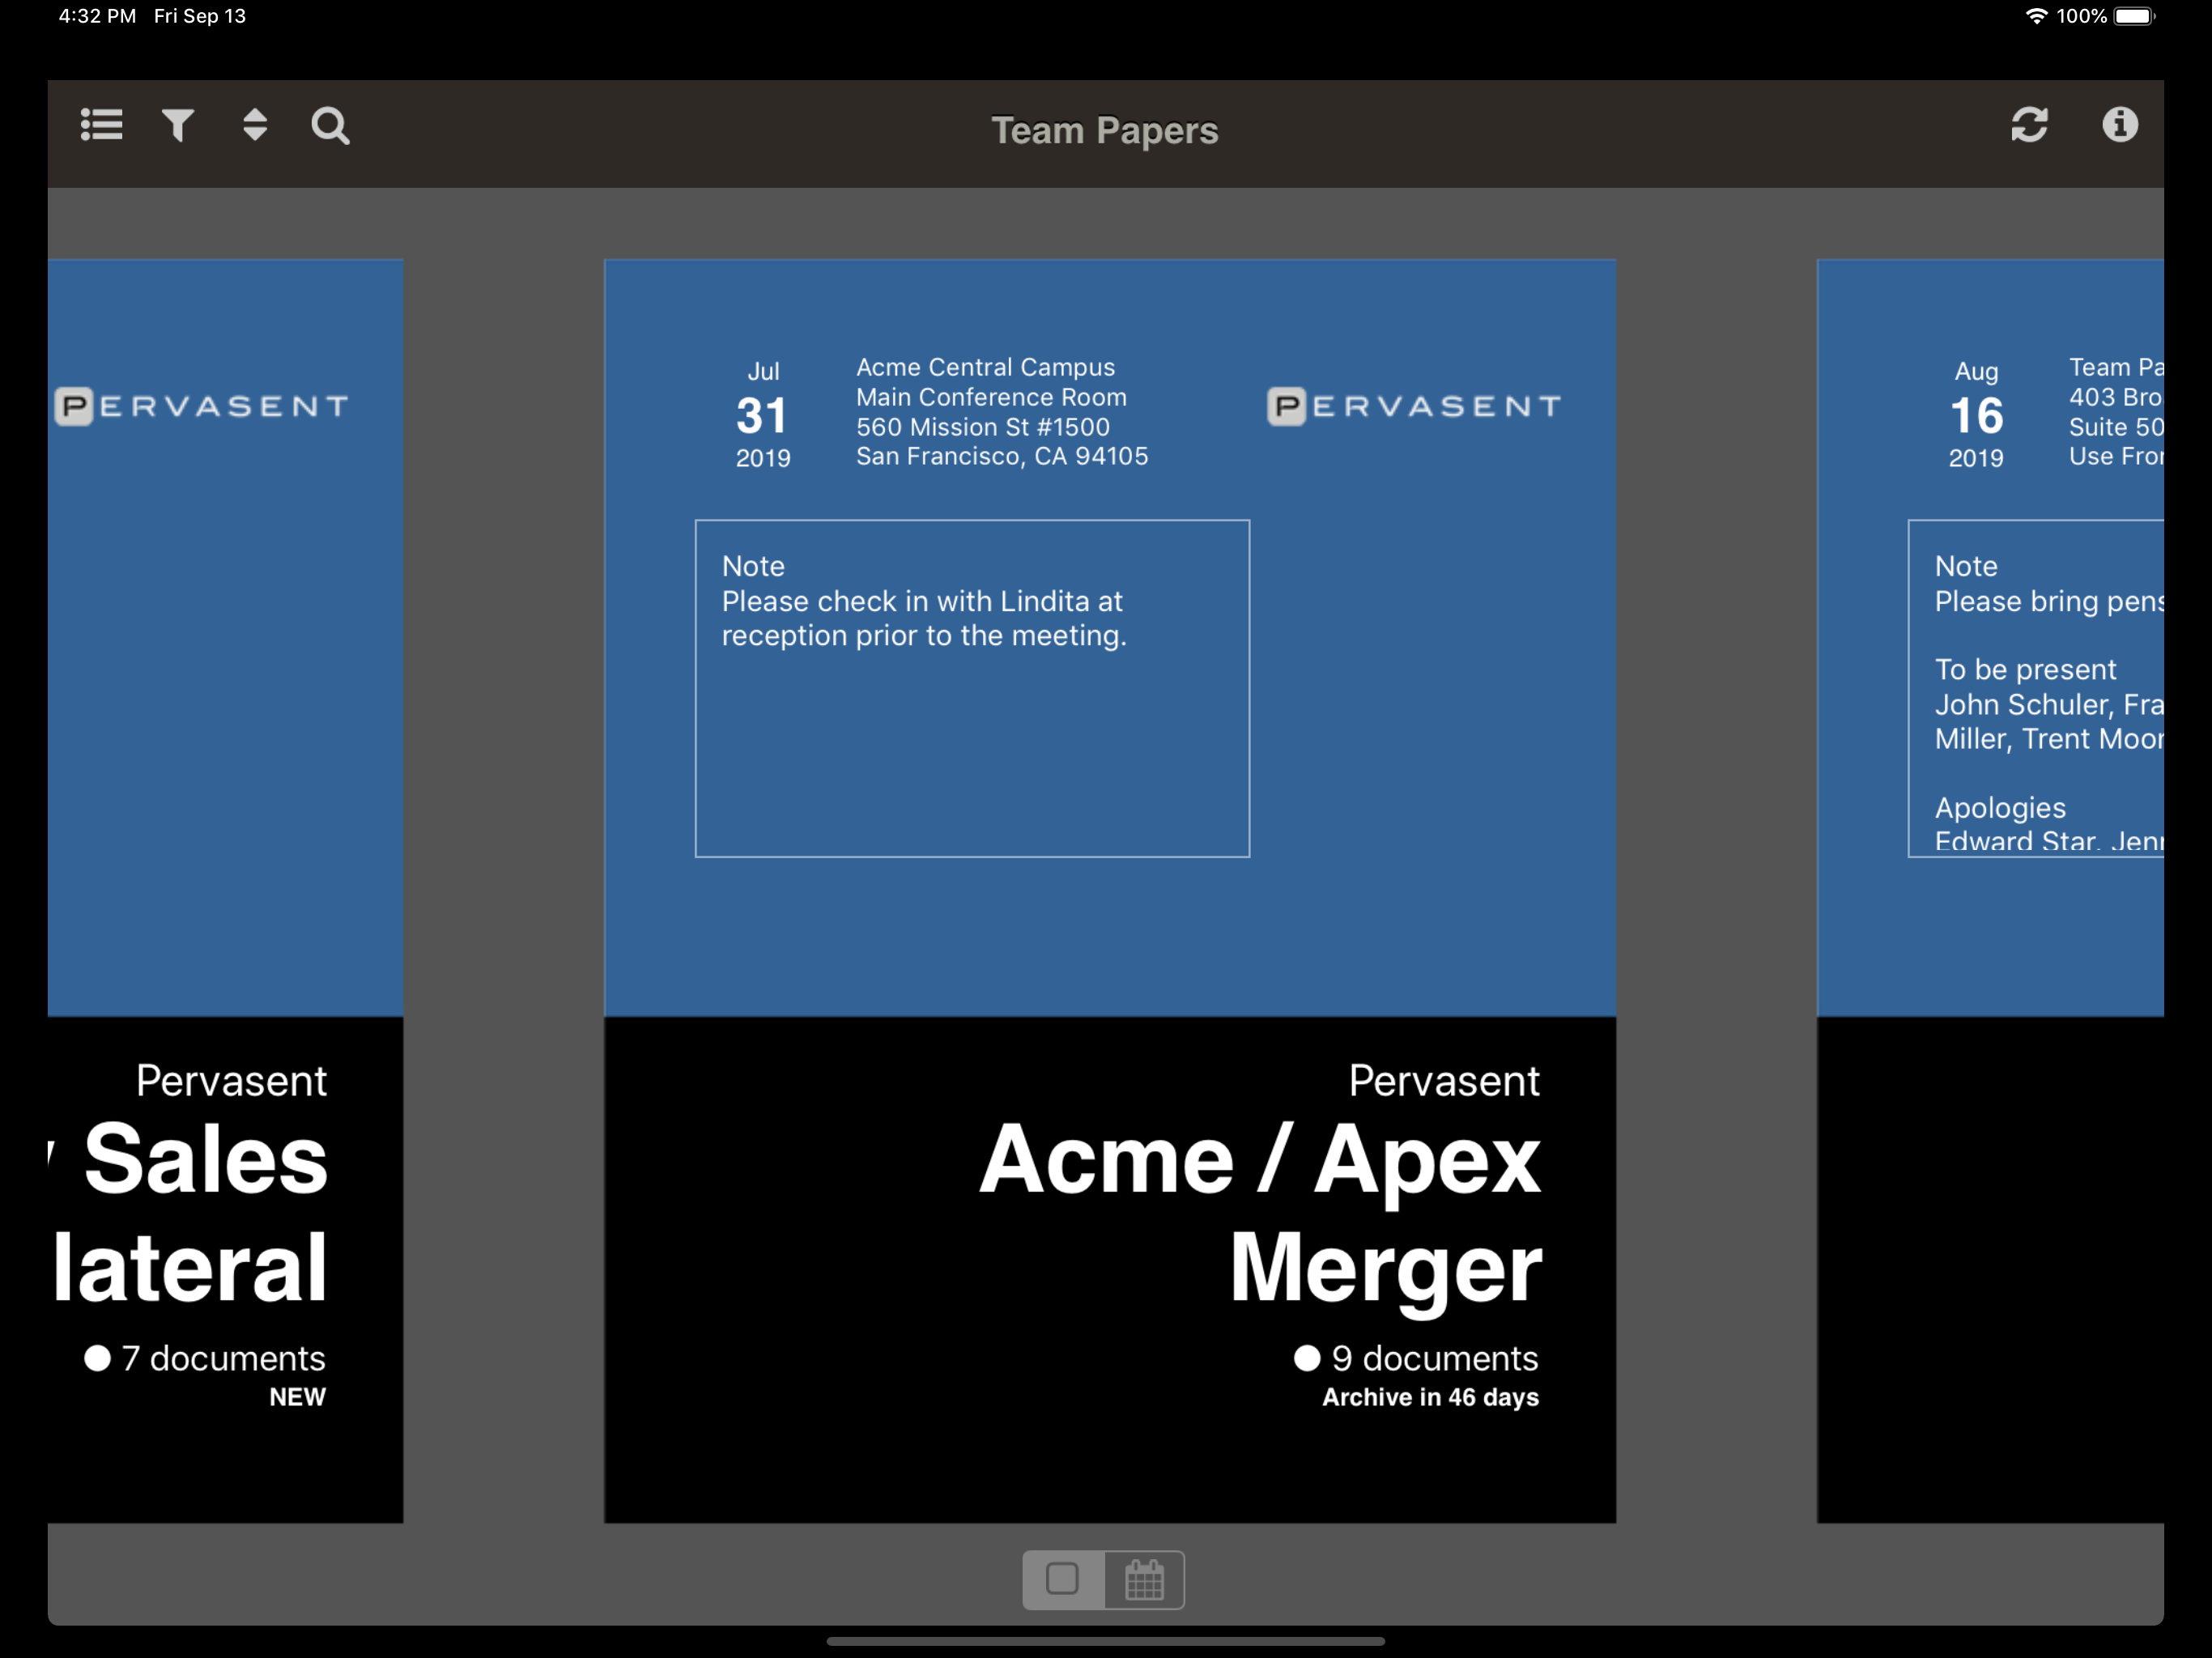Tap the Team Papers title
Image resolution: width=2212 pixels, height=1658 pixels.
pyautogui.click(x=1105, y=130)
